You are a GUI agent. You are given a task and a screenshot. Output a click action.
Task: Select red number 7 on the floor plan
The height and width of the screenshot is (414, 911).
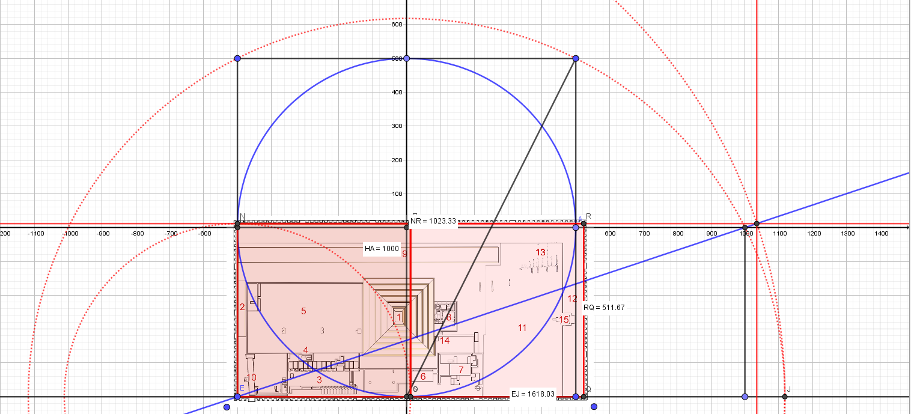pyautogui.click(x=461, y=370)
